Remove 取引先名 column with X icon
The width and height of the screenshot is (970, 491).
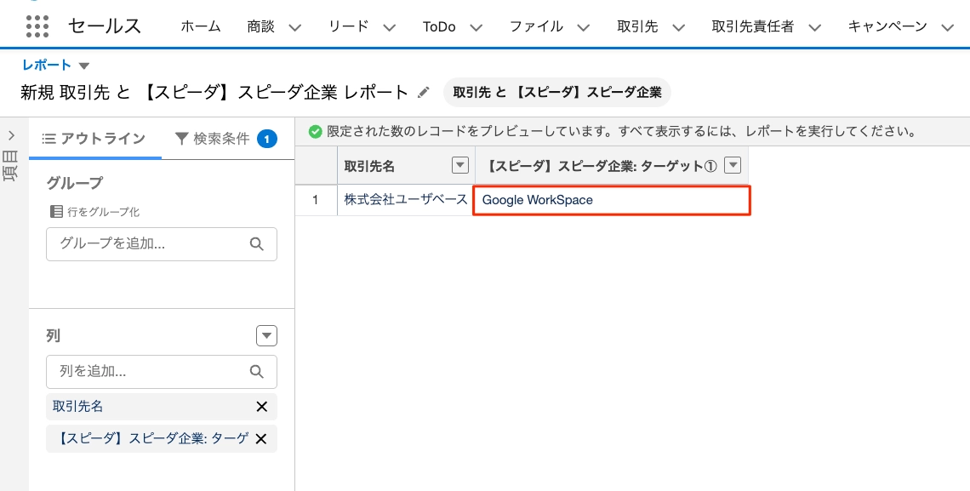pos(261,407)
